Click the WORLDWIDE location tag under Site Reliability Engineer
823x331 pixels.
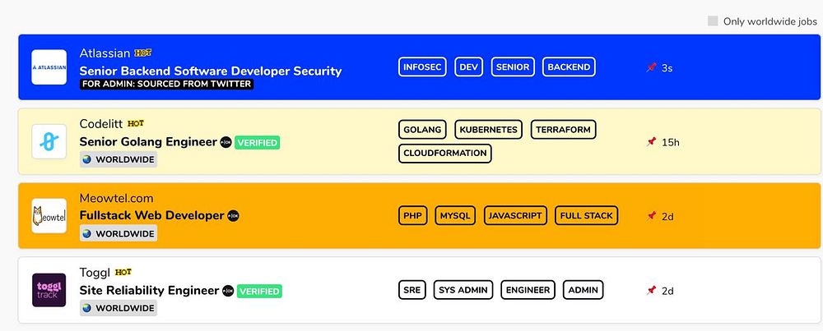pos(118,308)
